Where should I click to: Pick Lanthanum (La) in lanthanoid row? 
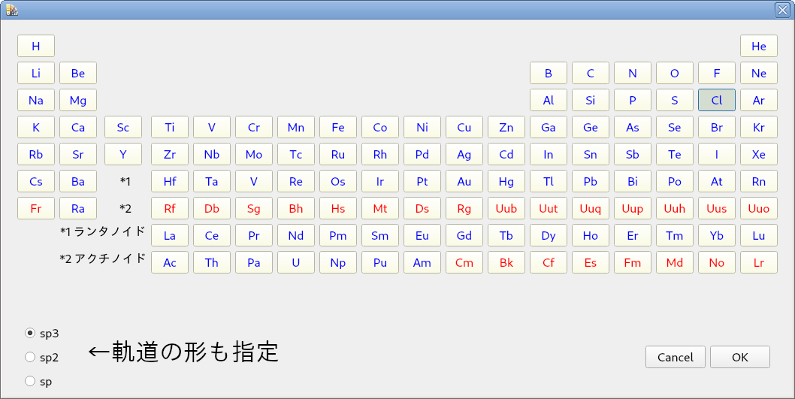point(170,235)
